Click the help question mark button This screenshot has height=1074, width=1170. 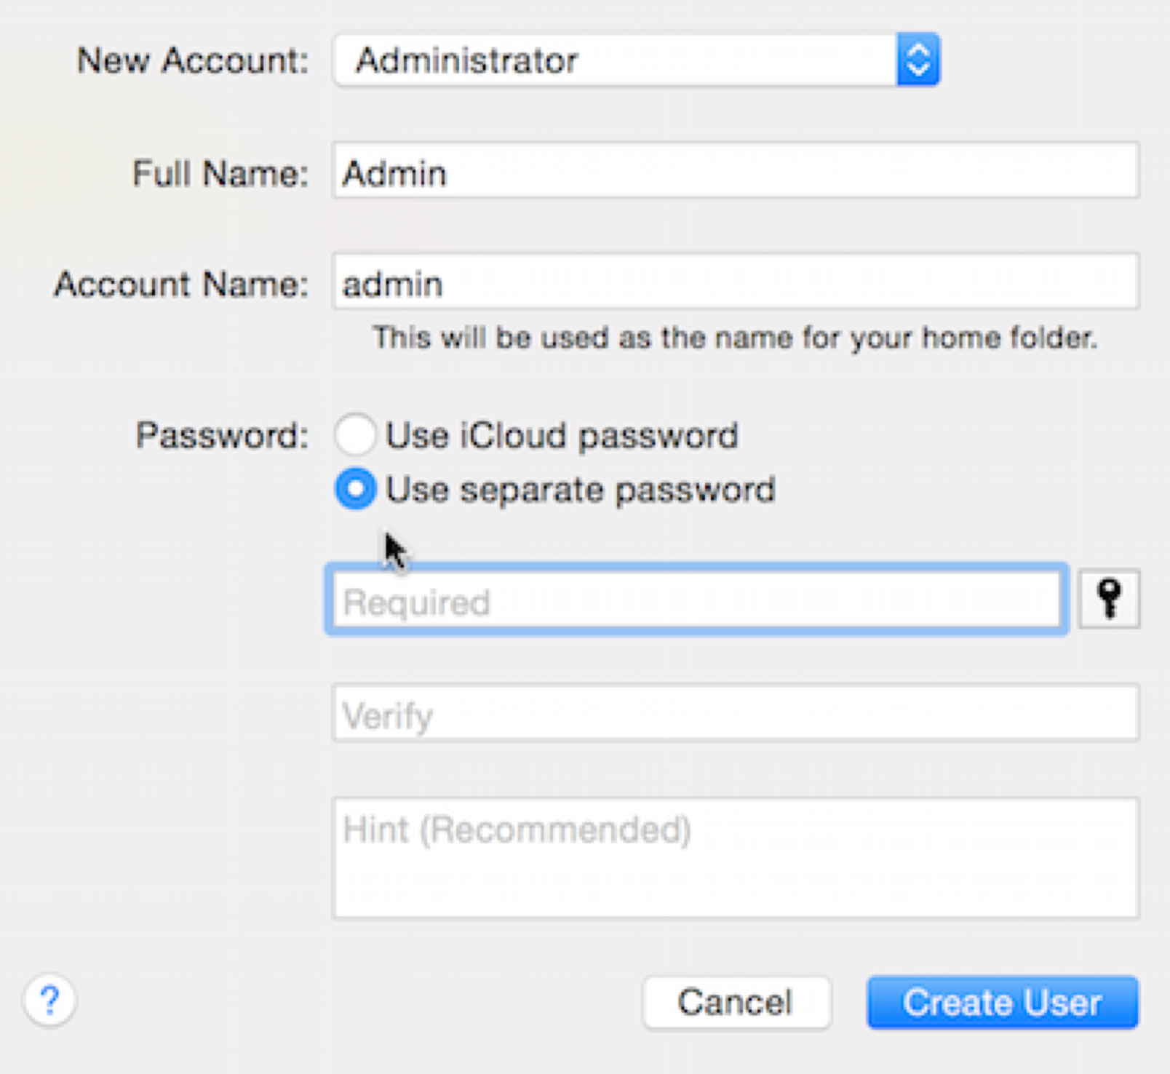pos(49,1001)
